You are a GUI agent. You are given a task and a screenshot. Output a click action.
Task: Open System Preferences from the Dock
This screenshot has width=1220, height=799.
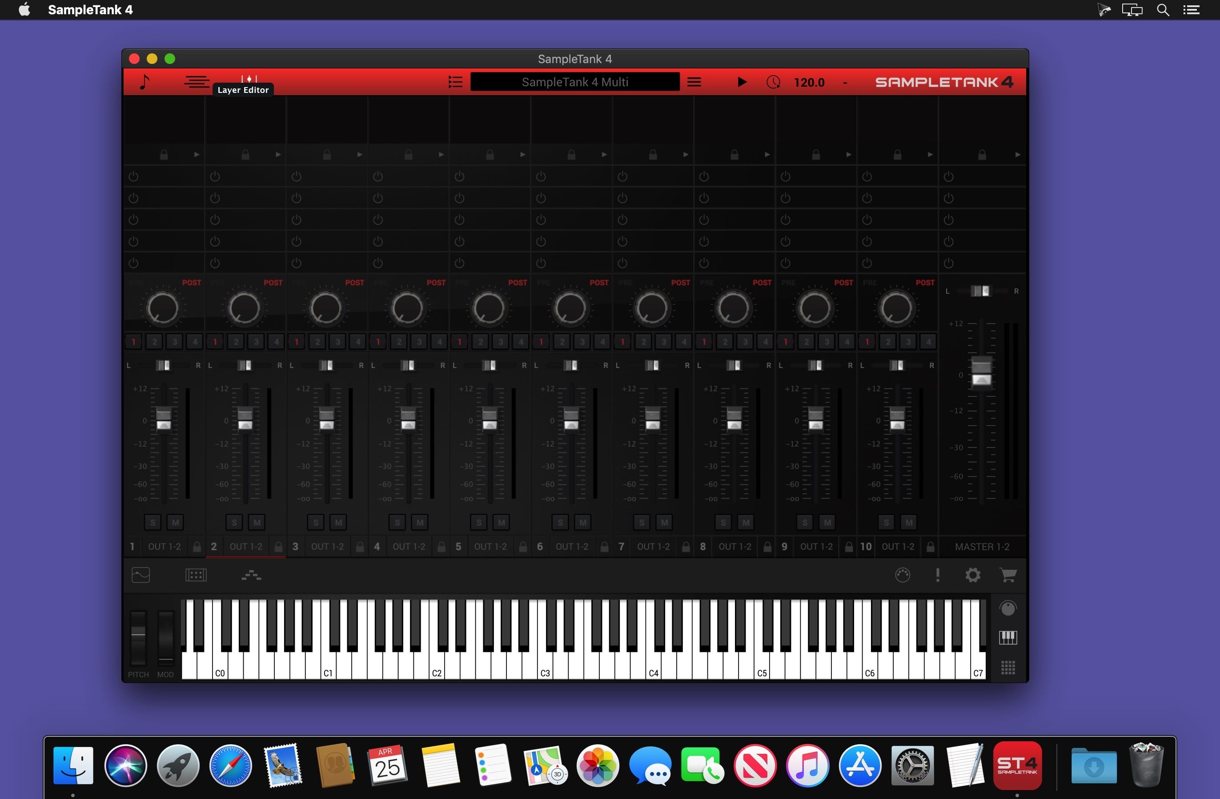[912, 766]
